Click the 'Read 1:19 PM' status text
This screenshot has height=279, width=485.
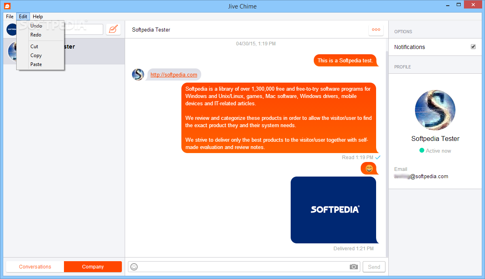(357, 158)
